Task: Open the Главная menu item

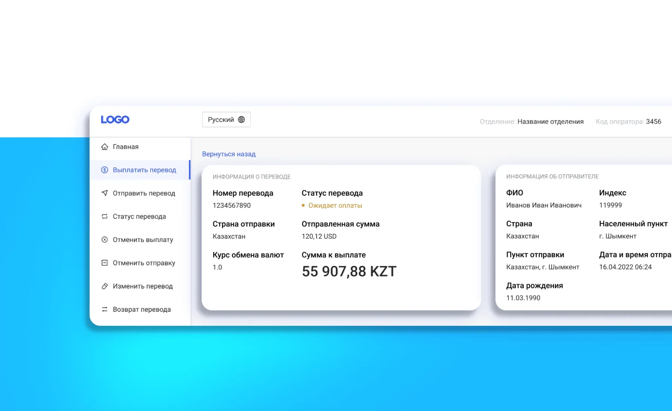Action: (126, 147)
